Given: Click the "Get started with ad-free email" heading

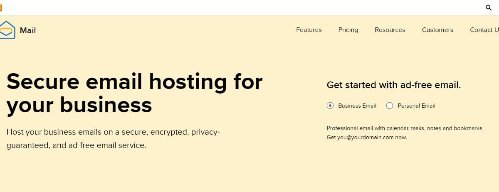Looking at the screenshot, I should click(x=394, y=85).
